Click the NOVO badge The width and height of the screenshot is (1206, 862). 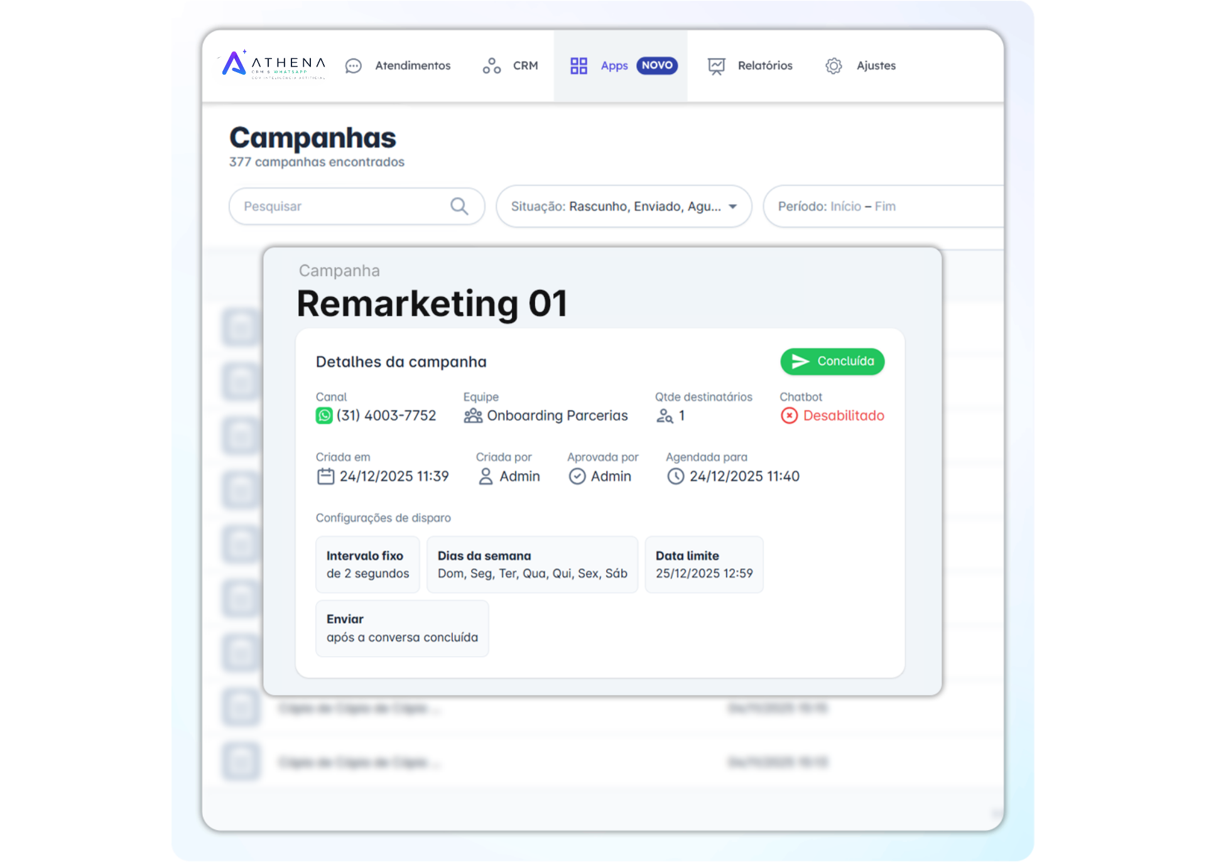click(657, 65)
